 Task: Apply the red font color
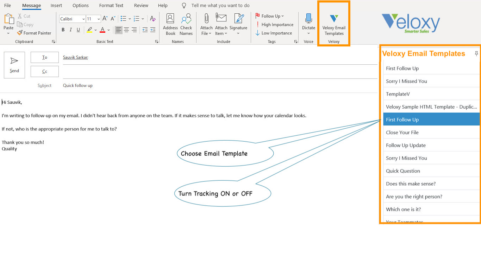click(102, 30)
